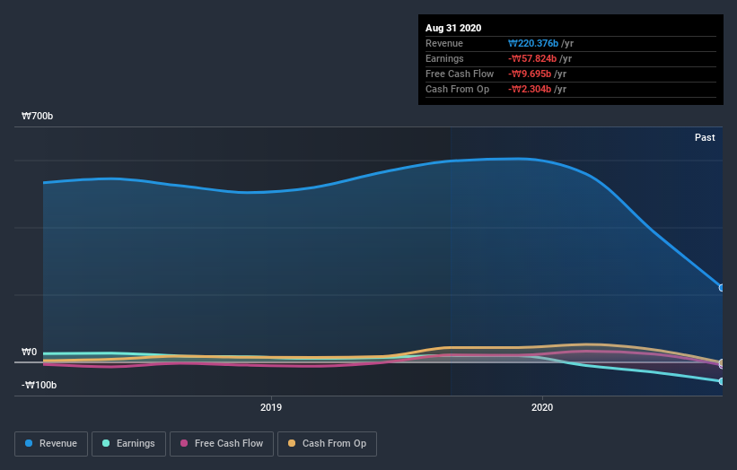
Task: Click the Cash From Op line endpoint marker
Action: (x=722, y=362)
